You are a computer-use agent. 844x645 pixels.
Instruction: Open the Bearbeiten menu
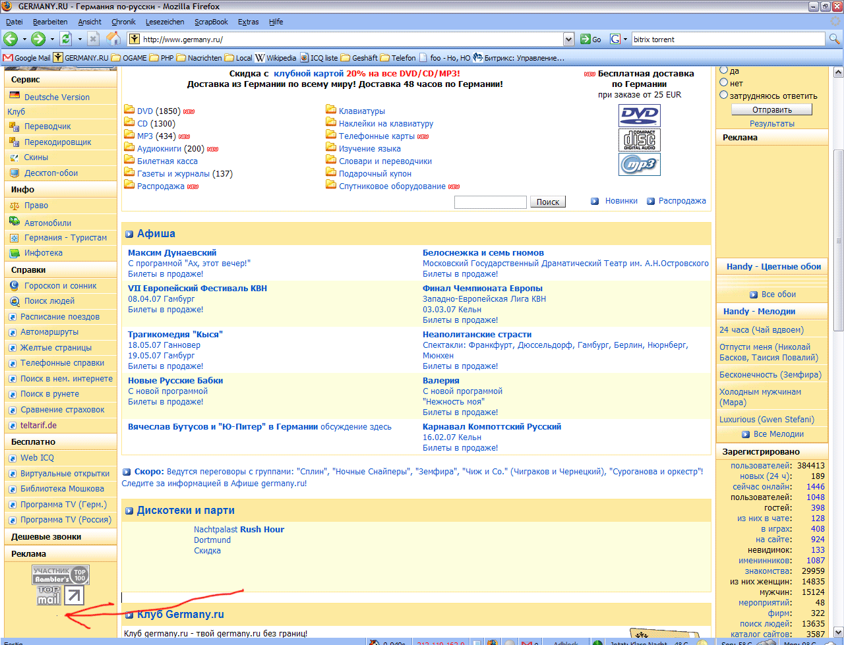coord(50,22)
